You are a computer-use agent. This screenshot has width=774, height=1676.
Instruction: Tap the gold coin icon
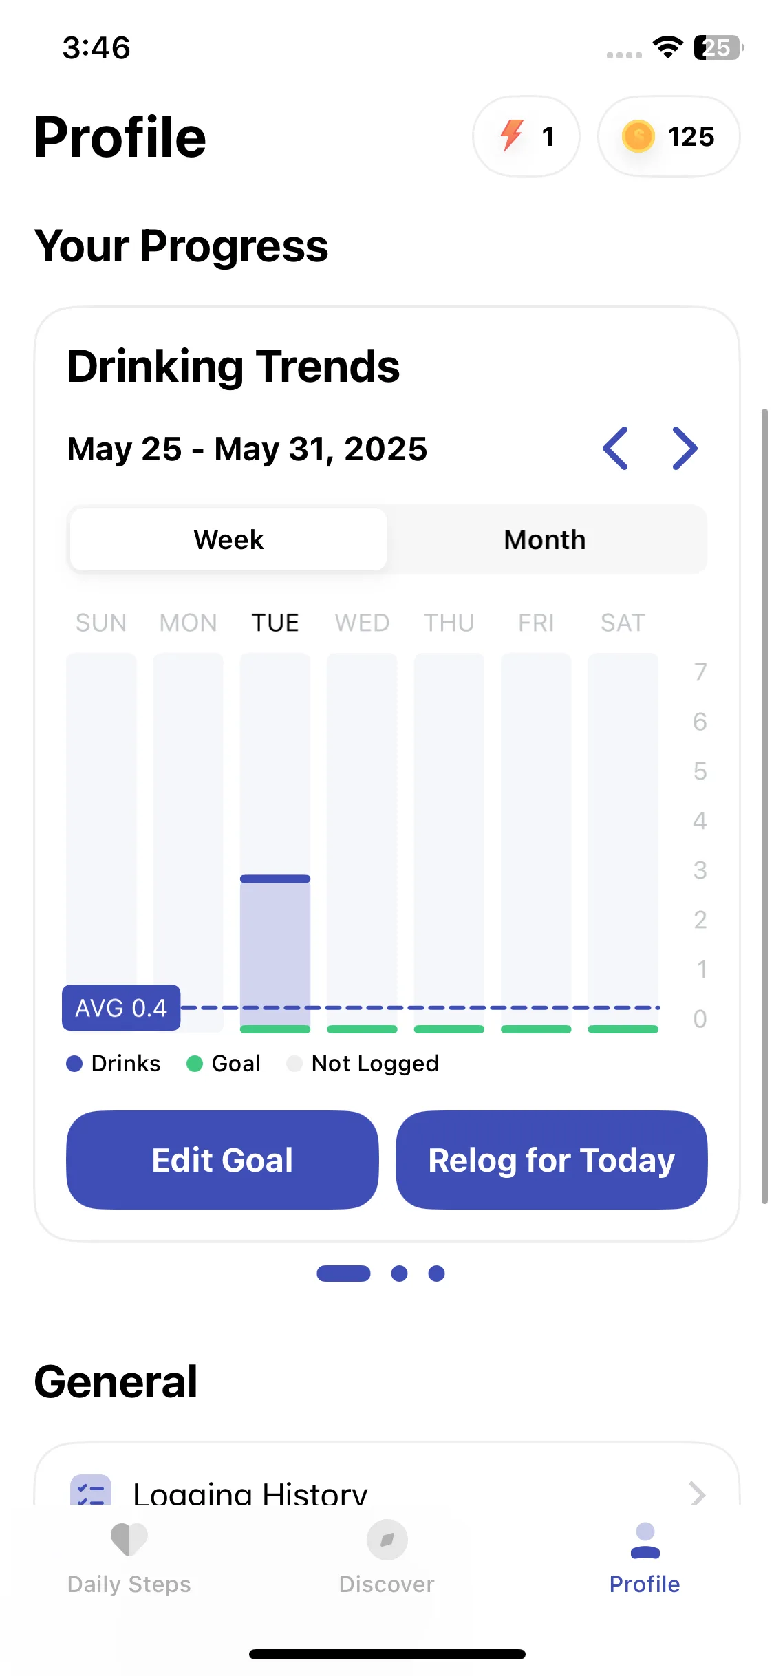pos(638,136)
